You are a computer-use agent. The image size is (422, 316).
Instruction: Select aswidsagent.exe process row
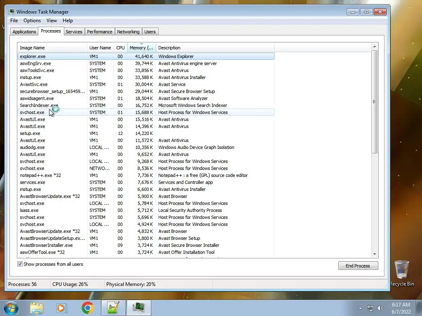coord(146,98)
